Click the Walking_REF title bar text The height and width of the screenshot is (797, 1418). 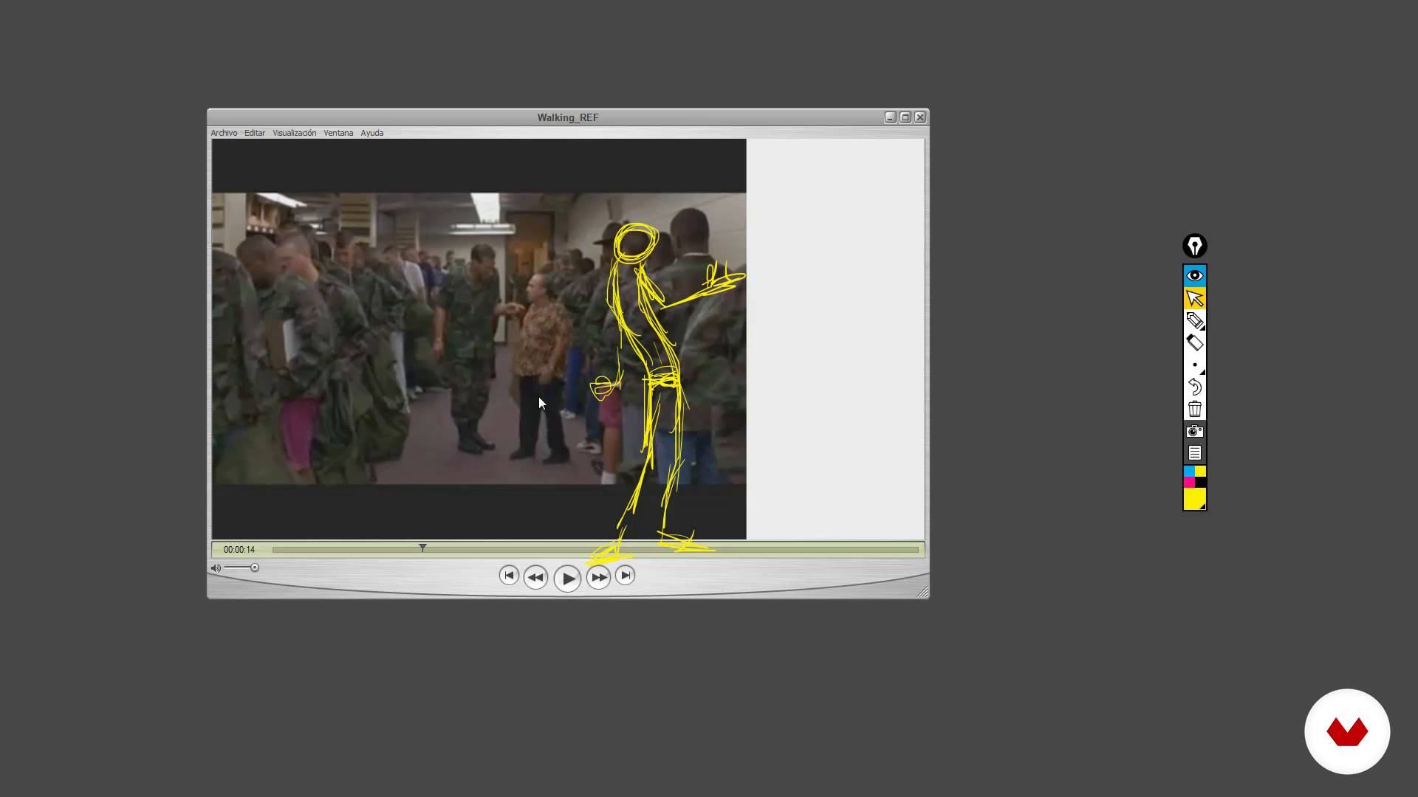567,117
